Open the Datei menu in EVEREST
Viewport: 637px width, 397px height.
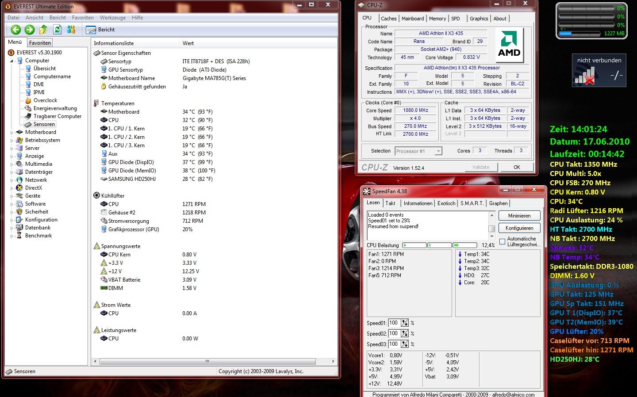pos(13,18)
